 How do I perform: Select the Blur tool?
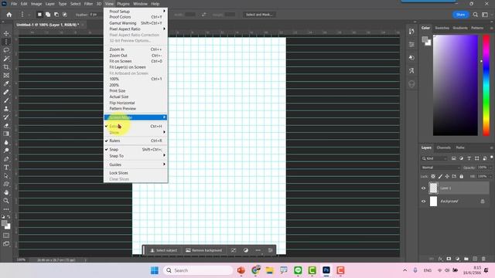(x=6, y=142)
